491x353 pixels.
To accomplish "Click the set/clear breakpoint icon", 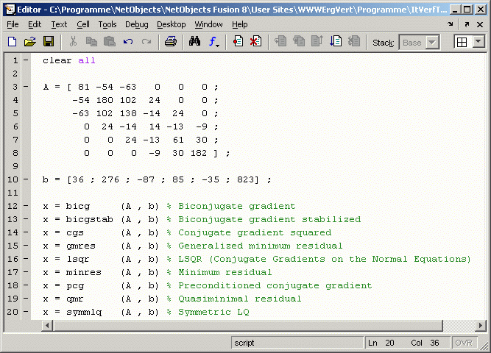I will [238, 42].
